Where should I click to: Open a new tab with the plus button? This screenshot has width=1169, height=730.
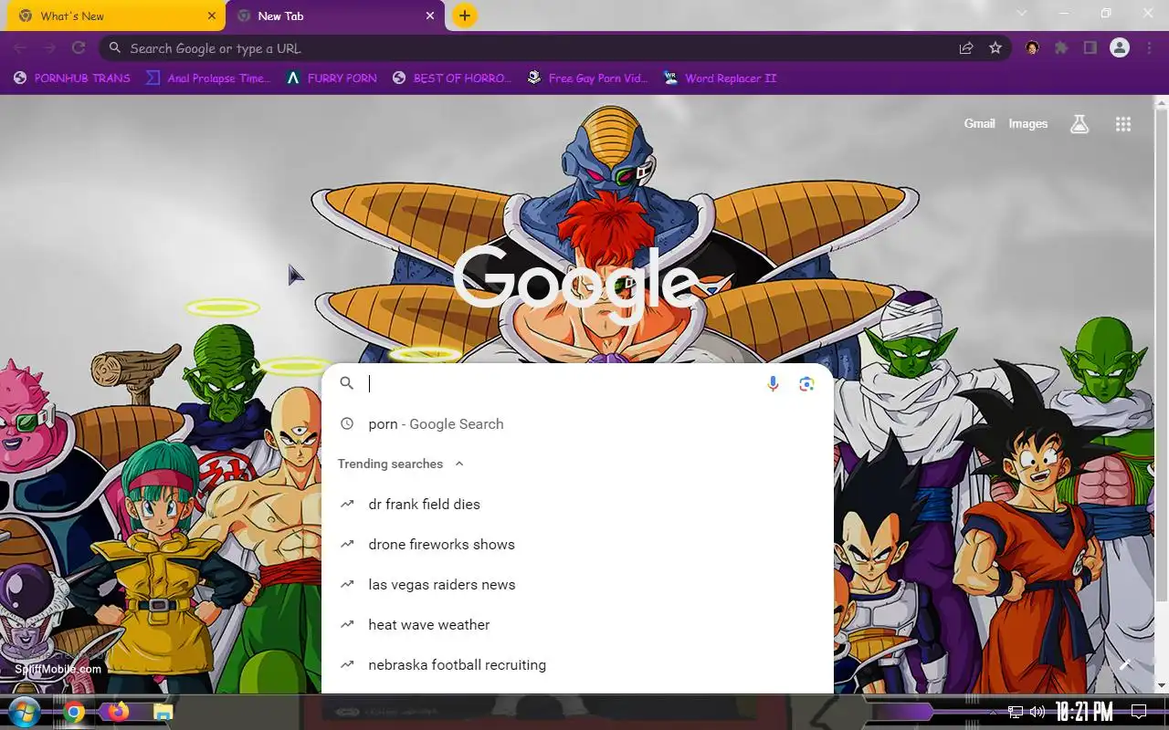coord(465,16)
